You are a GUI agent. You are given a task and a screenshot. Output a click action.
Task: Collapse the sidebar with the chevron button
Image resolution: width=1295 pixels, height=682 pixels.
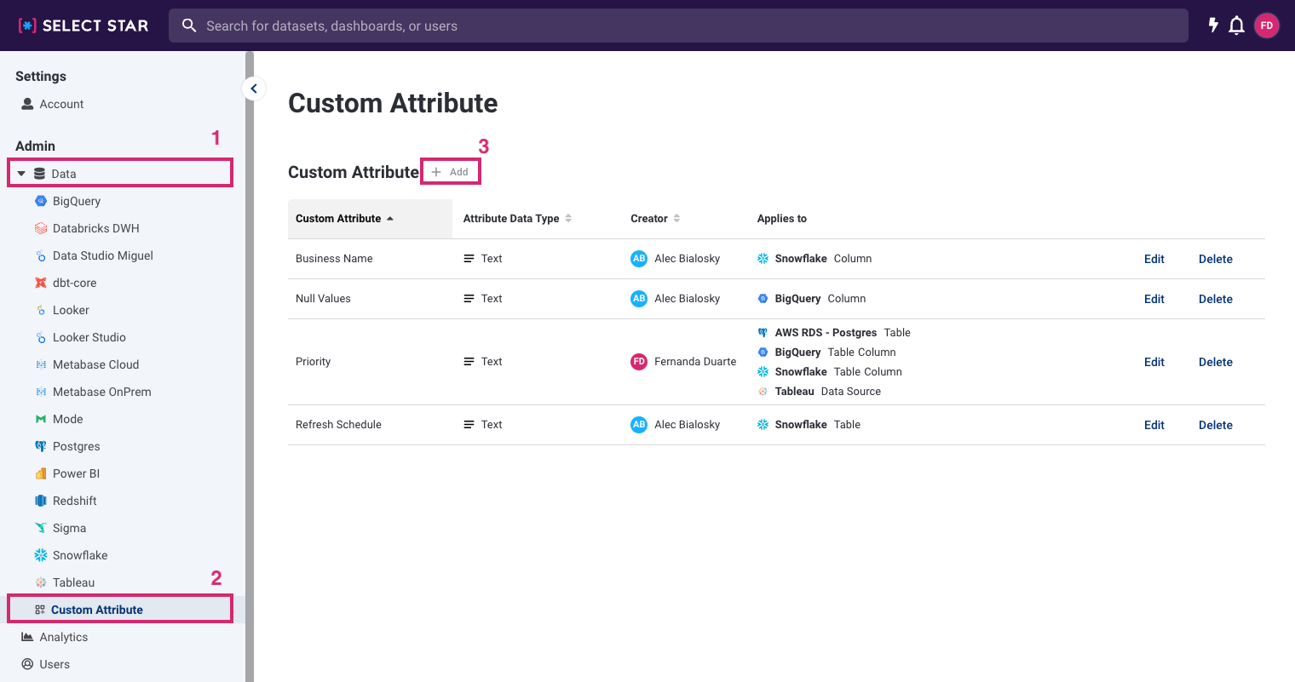tap(254, 89)
